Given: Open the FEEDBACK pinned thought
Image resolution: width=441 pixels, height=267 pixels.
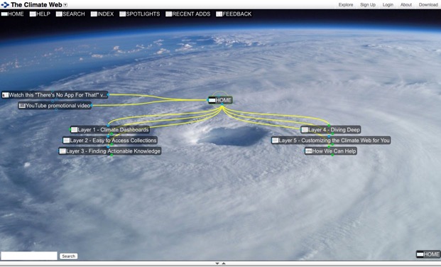Looking at the screenshot, I should 234,13.
